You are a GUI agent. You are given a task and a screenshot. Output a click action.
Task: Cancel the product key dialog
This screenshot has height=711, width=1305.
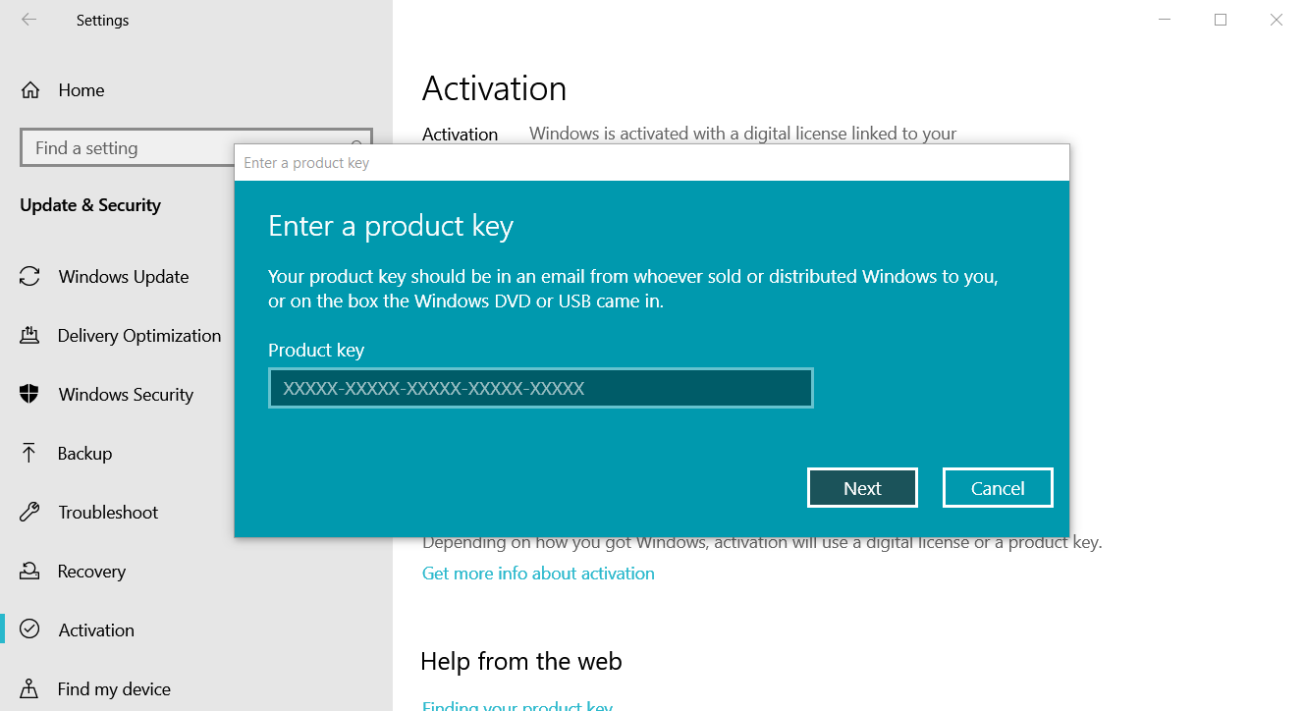tap(998, 488)
